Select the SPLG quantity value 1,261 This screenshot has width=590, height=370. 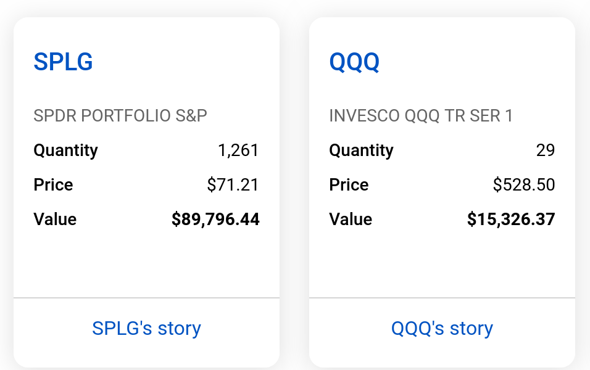[x=238, y=150]
